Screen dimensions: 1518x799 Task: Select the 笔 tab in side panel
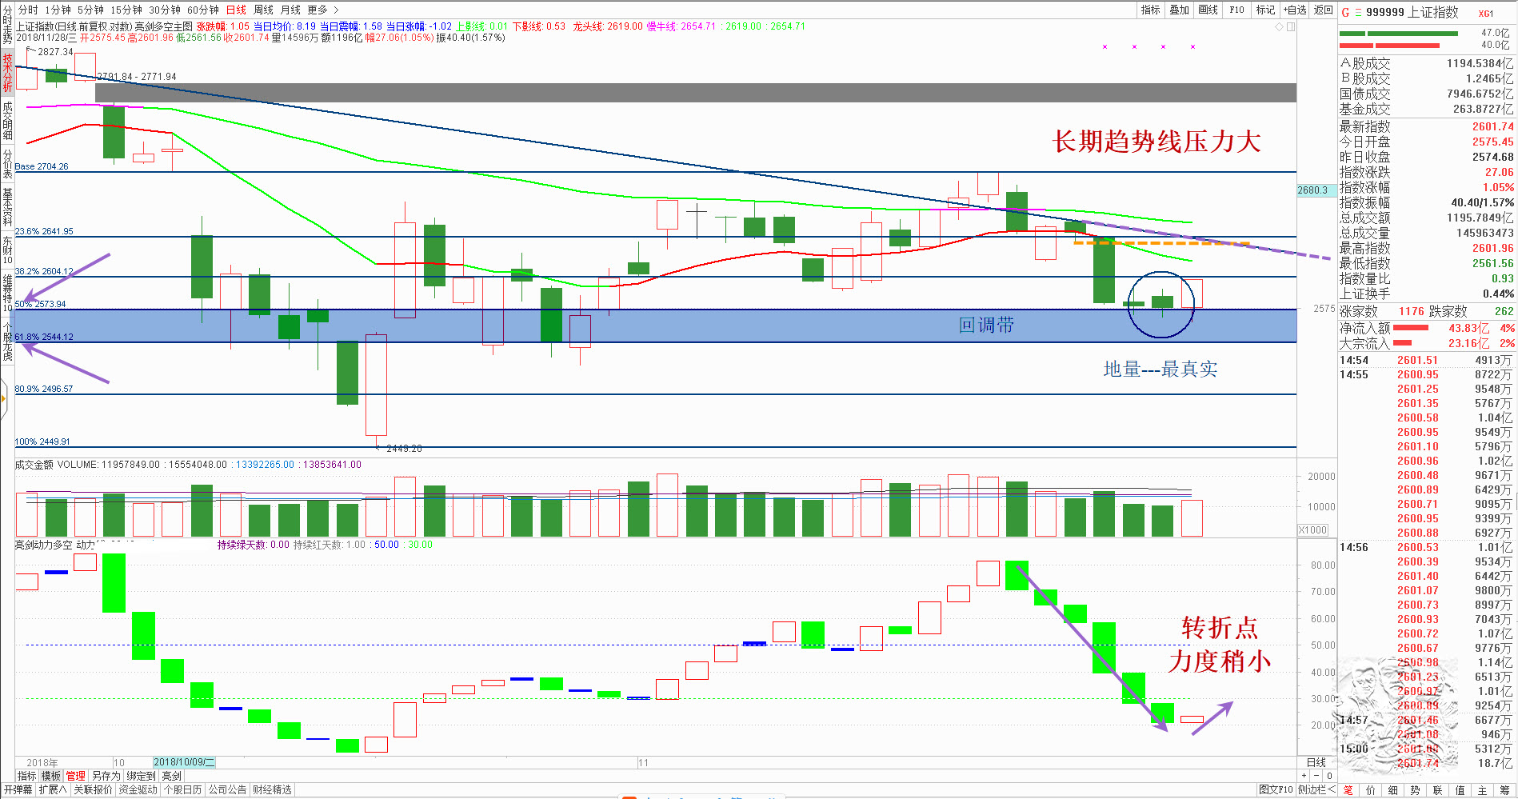pos(1348,790)
